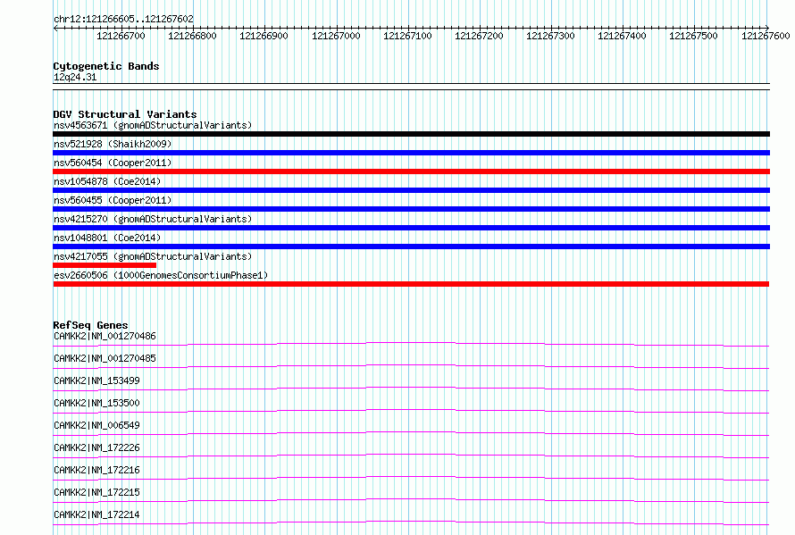Click the blue nsv560455 variant bar
This screenshot has height=535, width=795.
click(x=411, y=209)
